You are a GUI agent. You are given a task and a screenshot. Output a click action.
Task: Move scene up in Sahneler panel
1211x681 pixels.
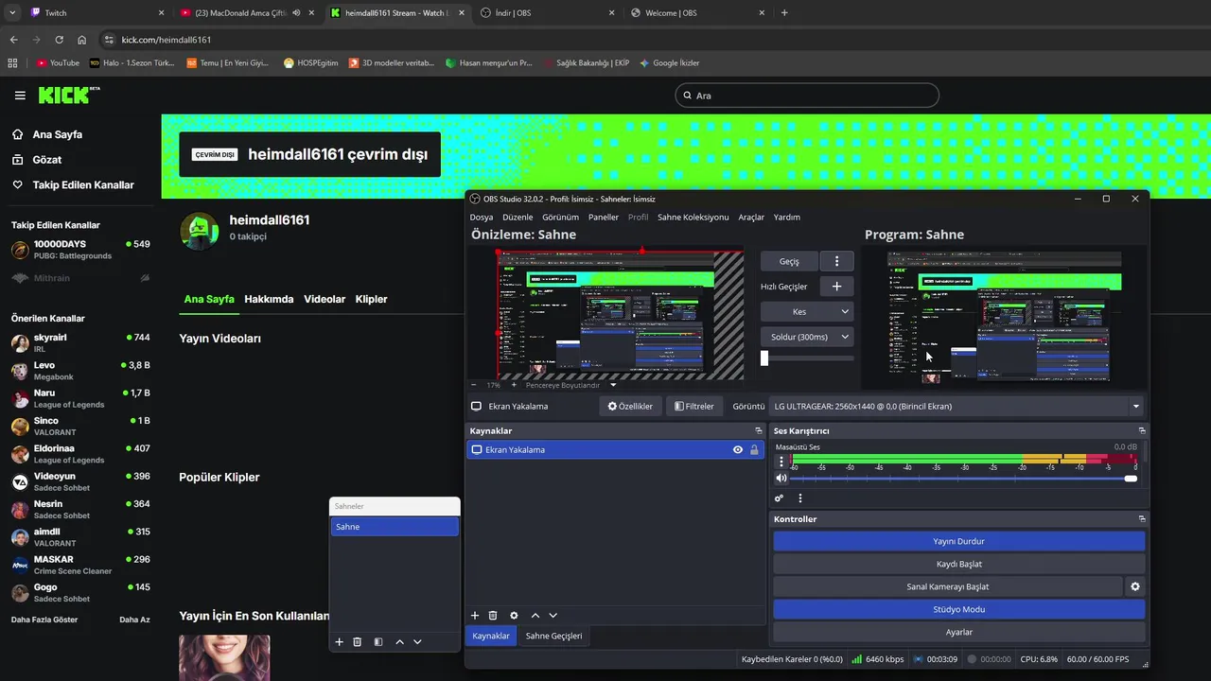[399, 642]
